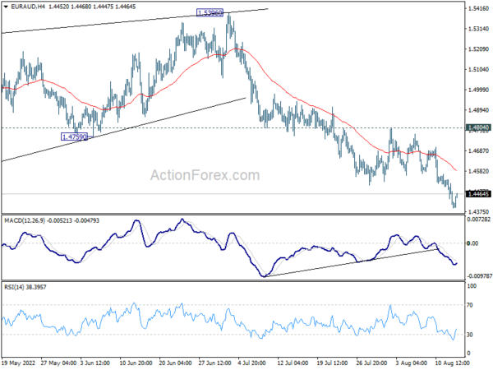
Task: Click the 1.47590 low price label
Action: pos(74,136)
